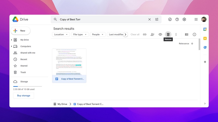The height and width of the screenshot is (122, 218).
Task: Click the Google Drive logo
Action: click(x=15, y=19)
